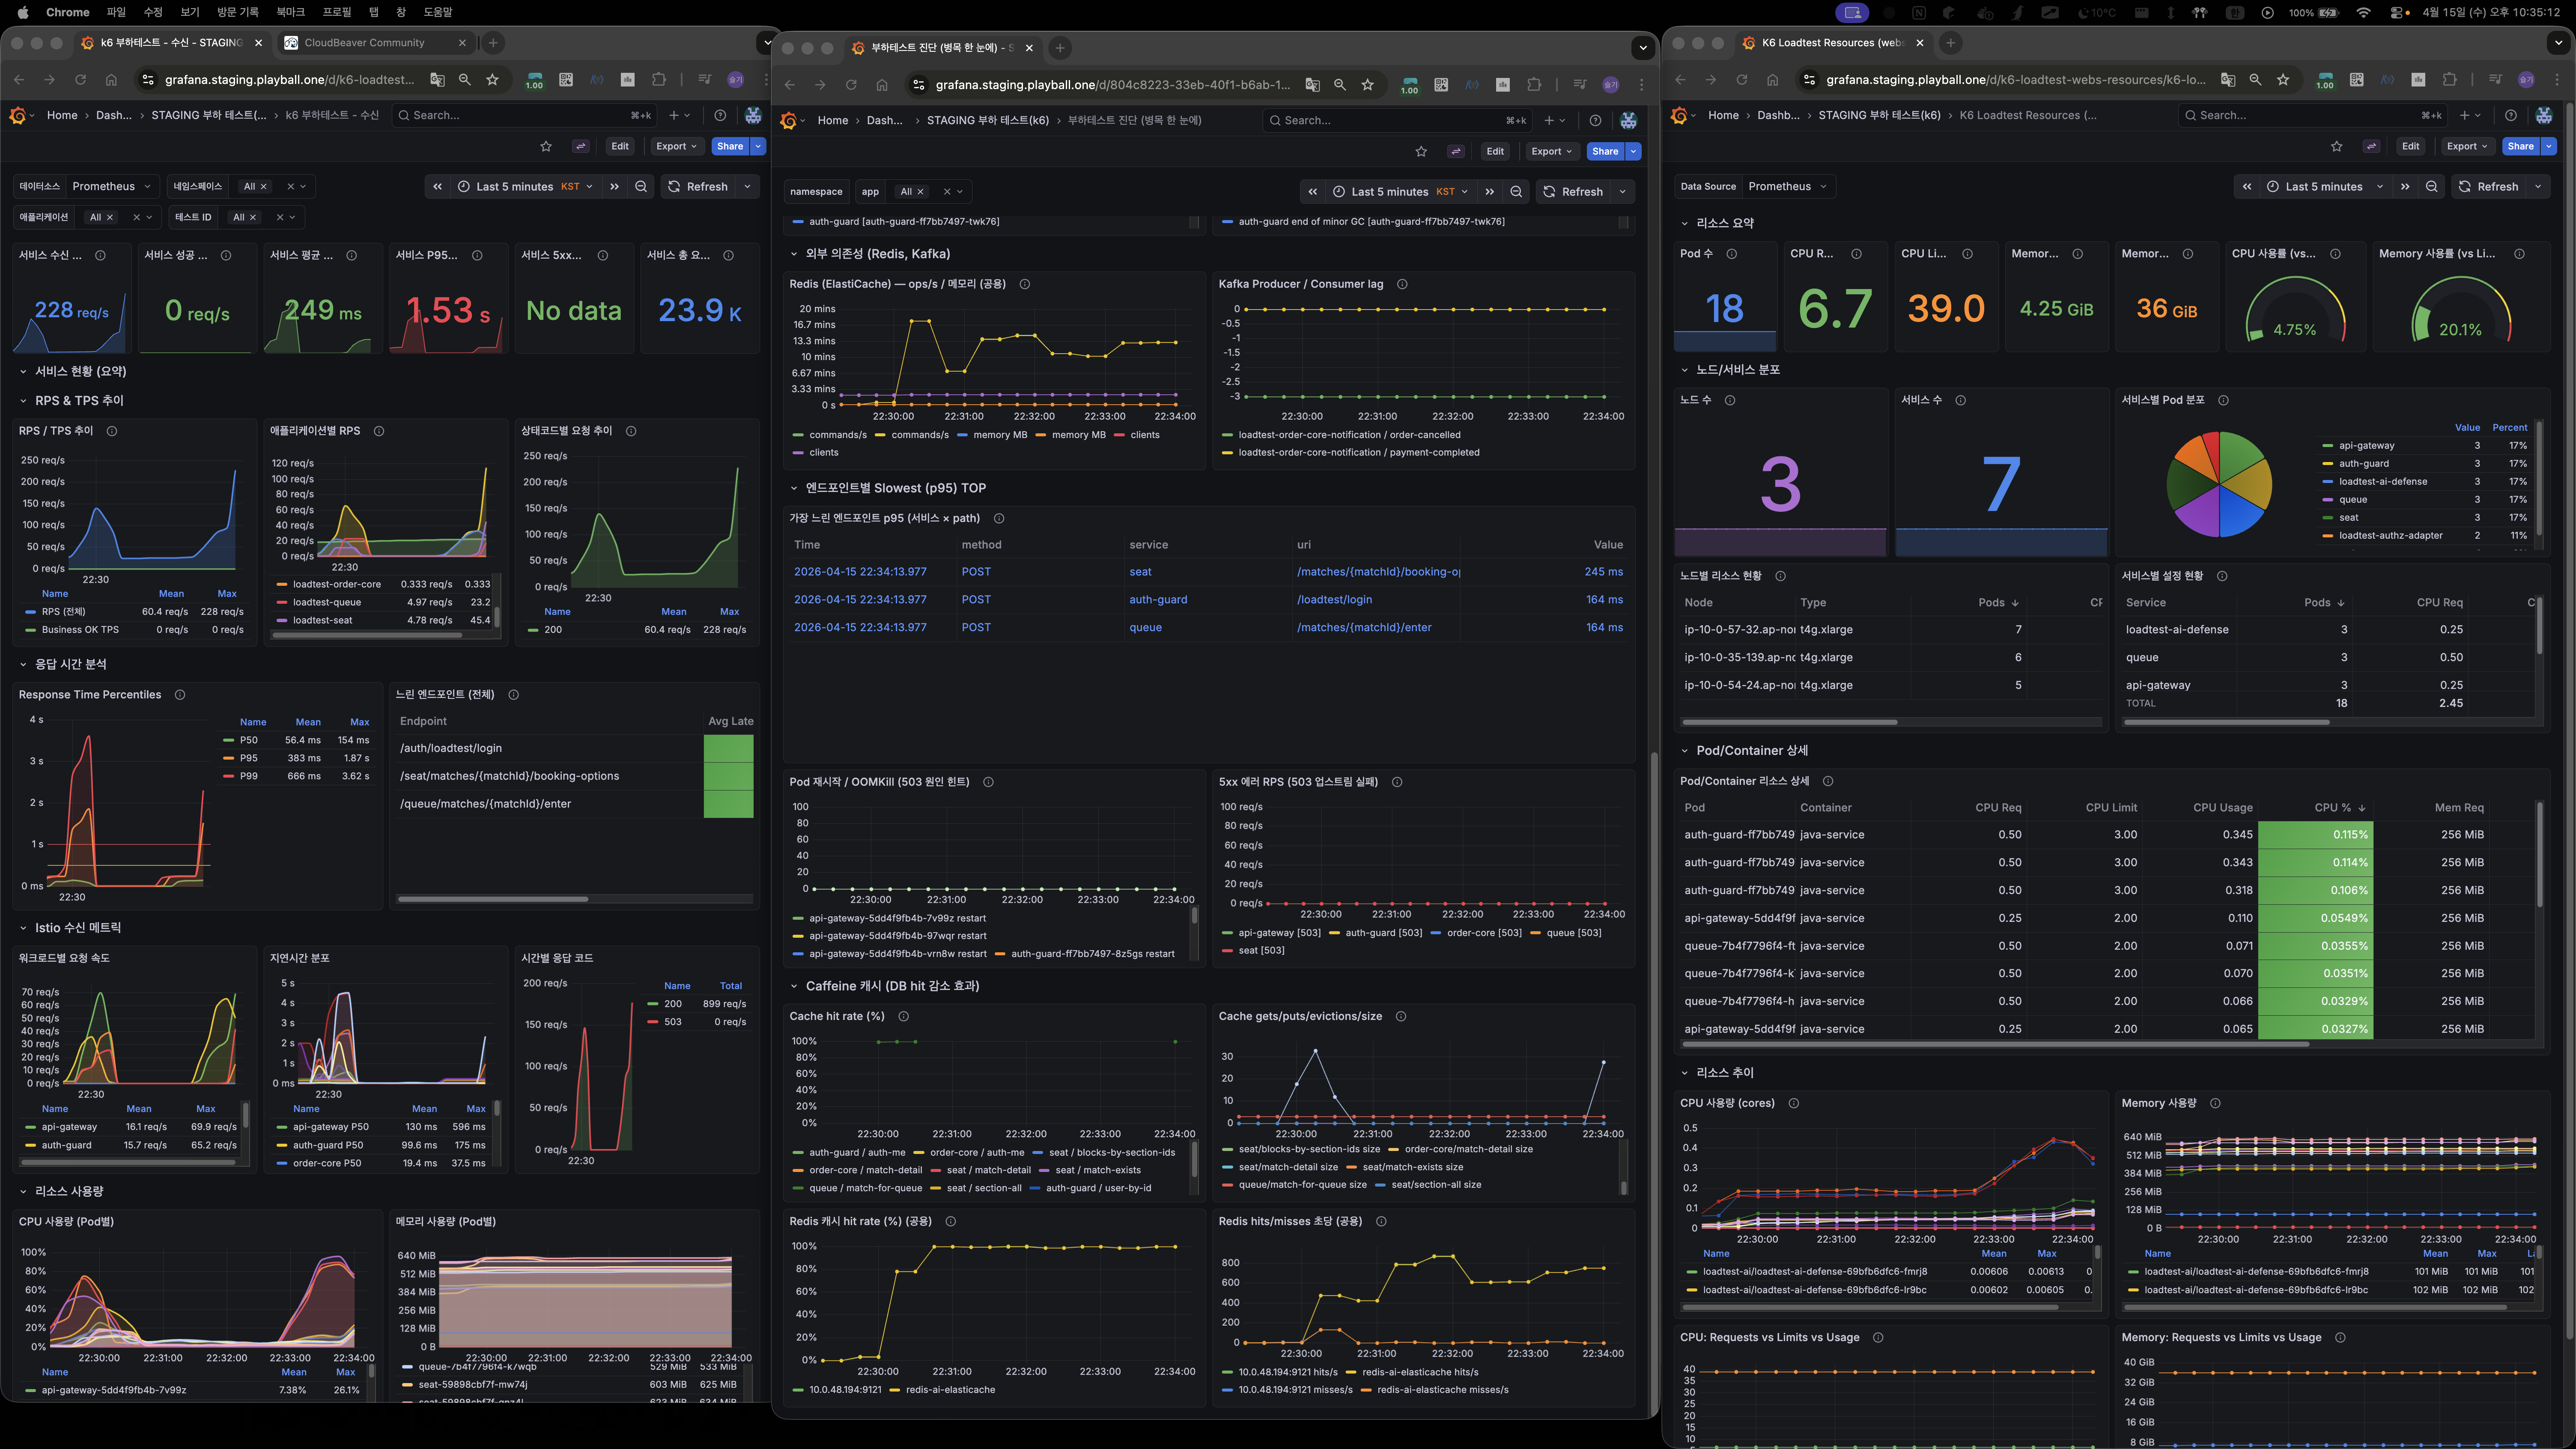This screenshot has width=2576, height=1449.
Task: Open help icon in right Grafana window
Action: pos(2510,115)
